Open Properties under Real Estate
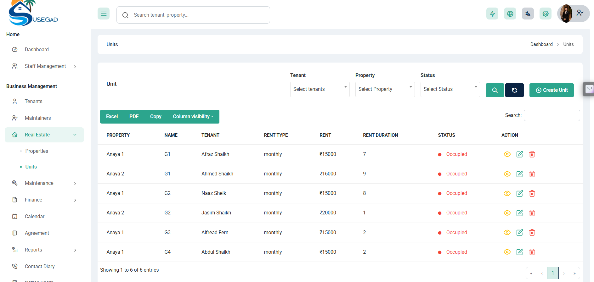594x282 pixels. (37, 151)
